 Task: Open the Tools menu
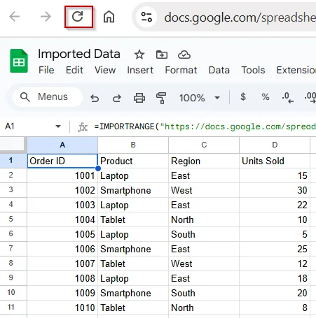pyautogui.click(x=253, y=70)
